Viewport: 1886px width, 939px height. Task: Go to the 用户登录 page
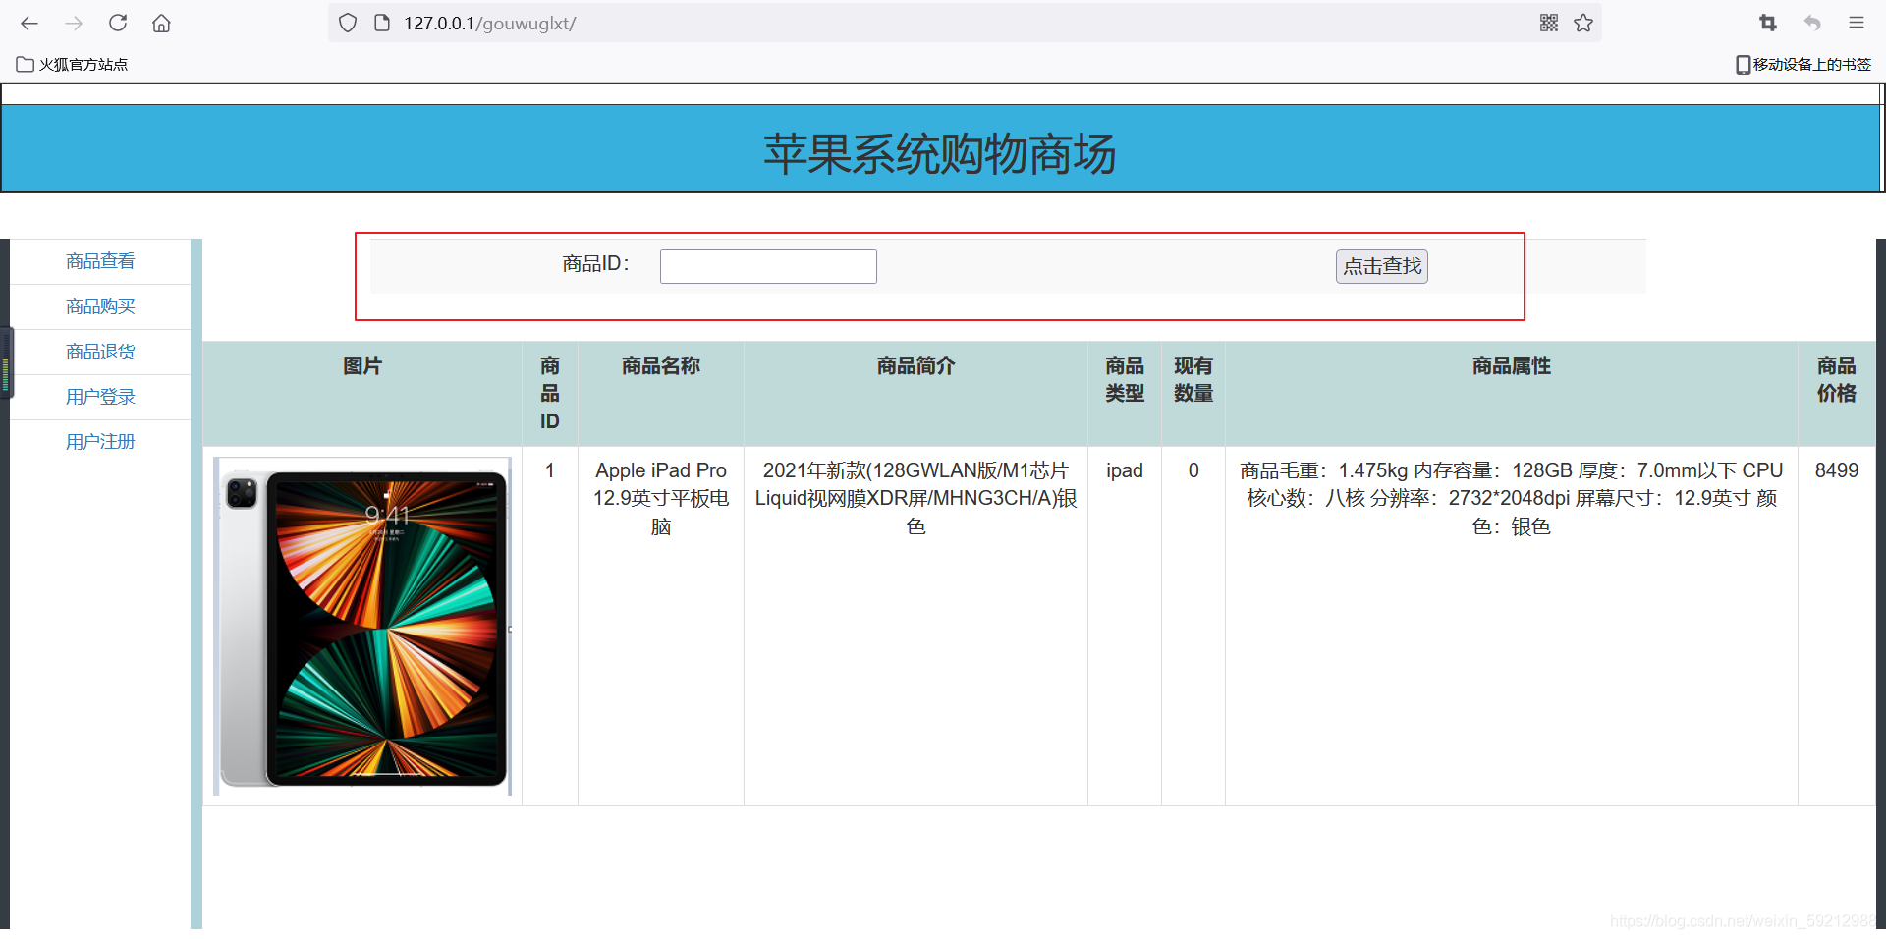pyautogui.click(x=100, y=397)
